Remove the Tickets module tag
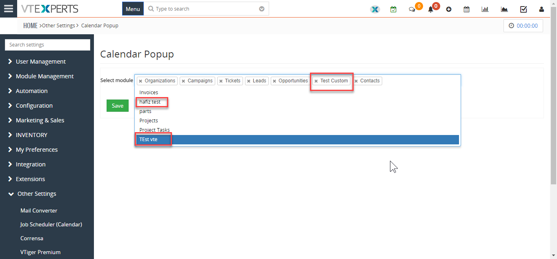The height and width of the screenshot is (259, 557). point(221,81)
